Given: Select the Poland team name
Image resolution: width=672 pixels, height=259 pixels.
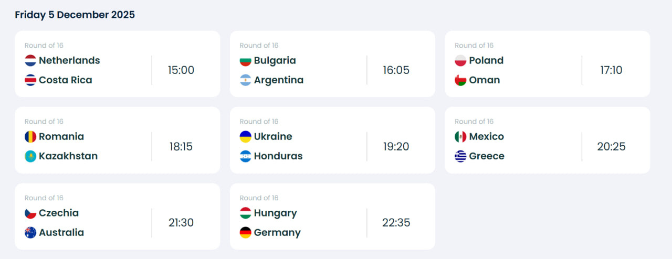Looking at the screenshot, I should (486, 61).
